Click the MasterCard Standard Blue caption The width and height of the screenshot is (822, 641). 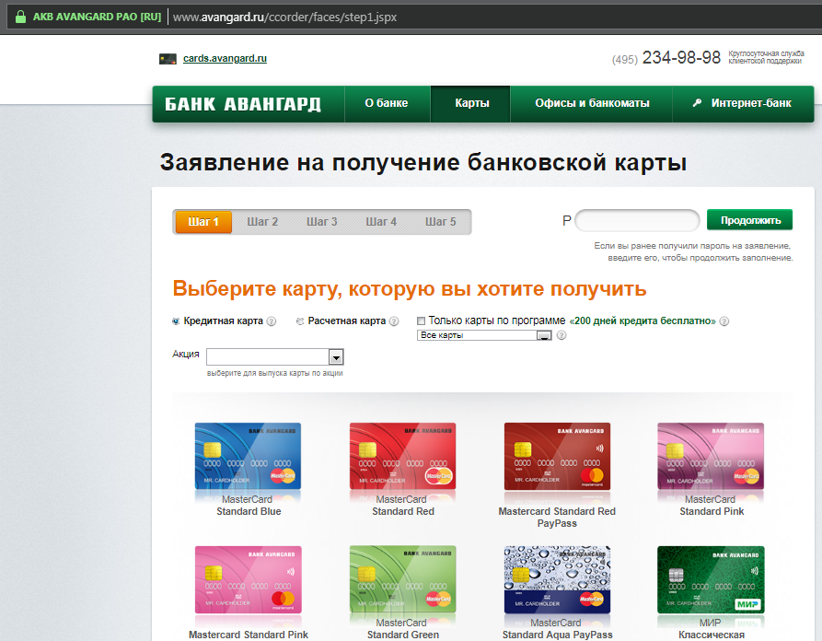[x=249, y=505]
